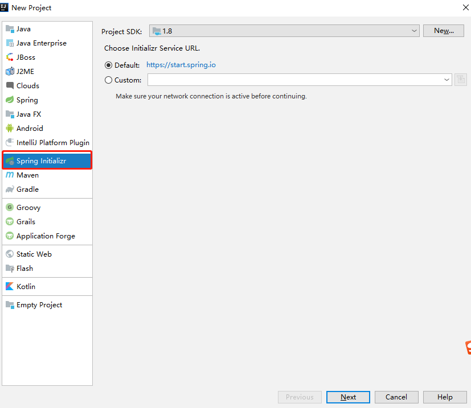Click the JBoss colored dots icon
This screenshot has height=408, width=471.
click(x=10, y=57)
